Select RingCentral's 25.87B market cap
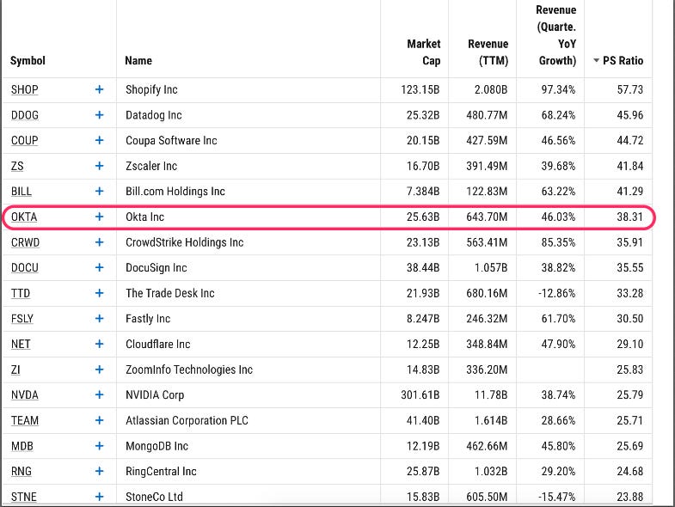This screenshot has width=675, height=507. [x=423, y=471]
